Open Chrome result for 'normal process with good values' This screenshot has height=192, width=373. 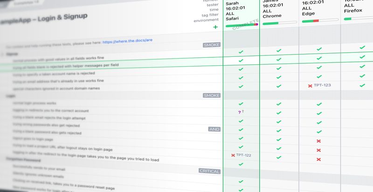click(x=279, y=50)
